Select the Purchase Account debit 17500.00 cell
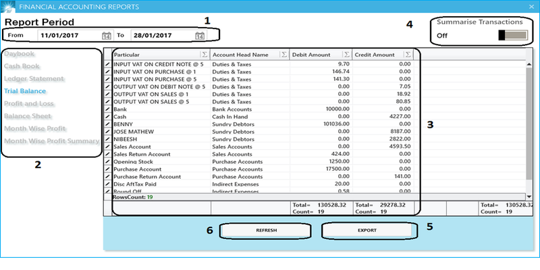The width and height of the screenshot is (540, 270). [x=321, y=169]
